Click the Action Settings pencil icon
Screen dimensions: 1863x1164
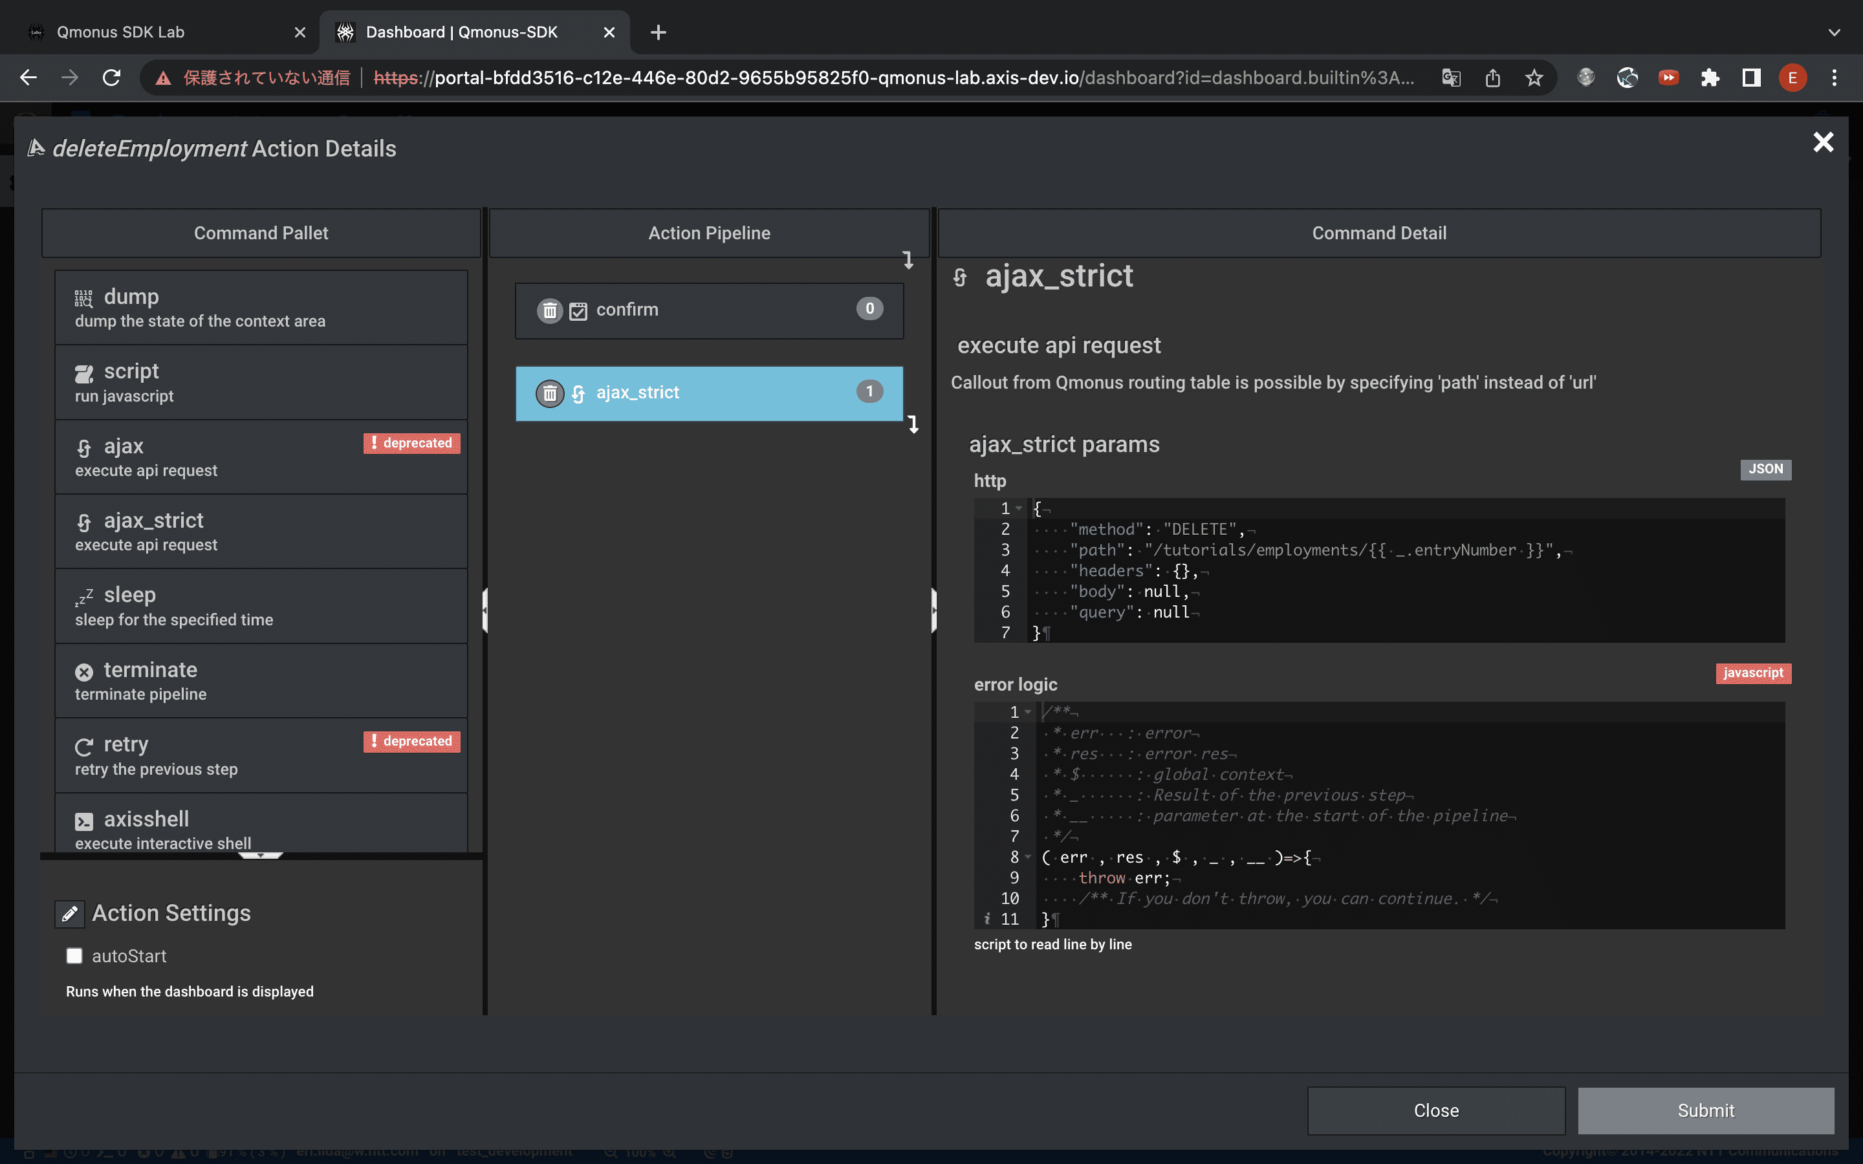[70, 913]
